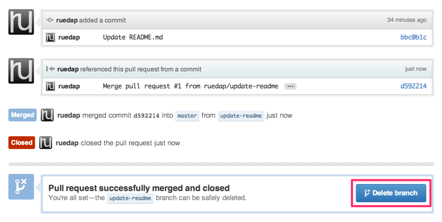Click the blue merged branch icon box

tap(21, 187)
